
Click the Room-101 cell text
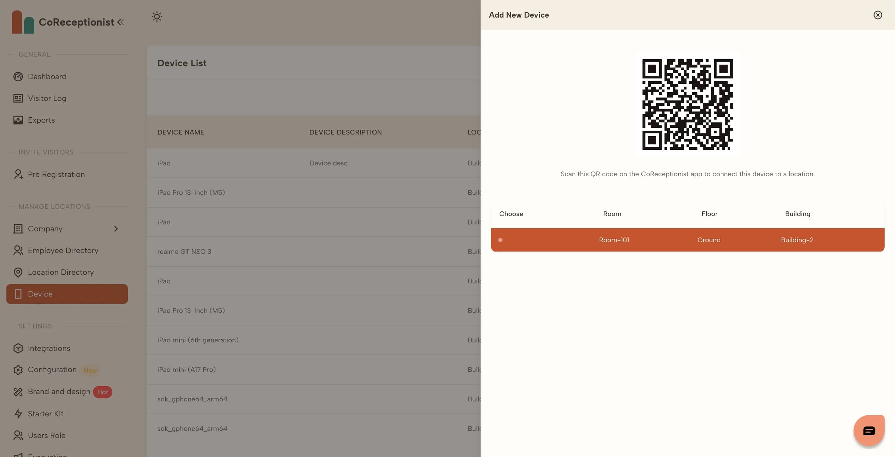(614, 240)
